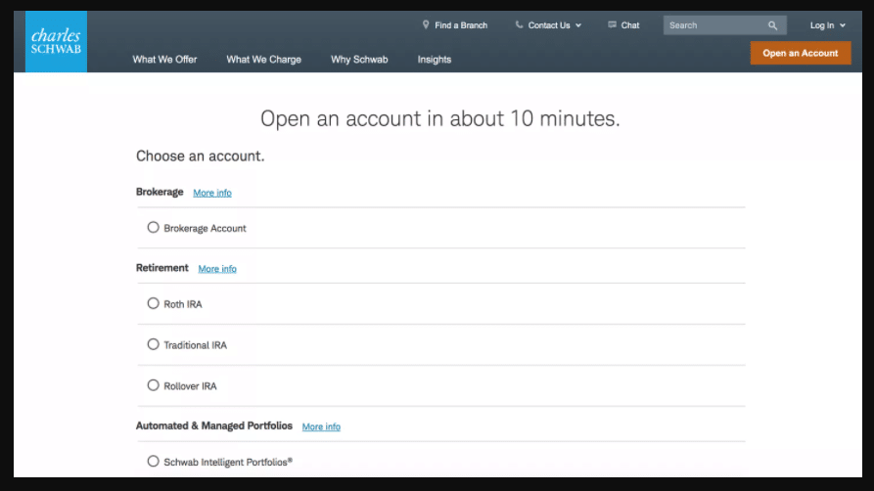Open the What We Charge menu
This screenshot has height=491, width=874.
(x=263, y=59)
